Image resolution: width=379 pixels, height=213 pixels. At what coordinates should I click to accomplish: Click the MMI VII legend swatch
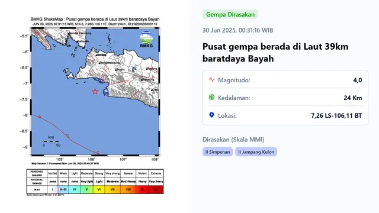[113, 189]
